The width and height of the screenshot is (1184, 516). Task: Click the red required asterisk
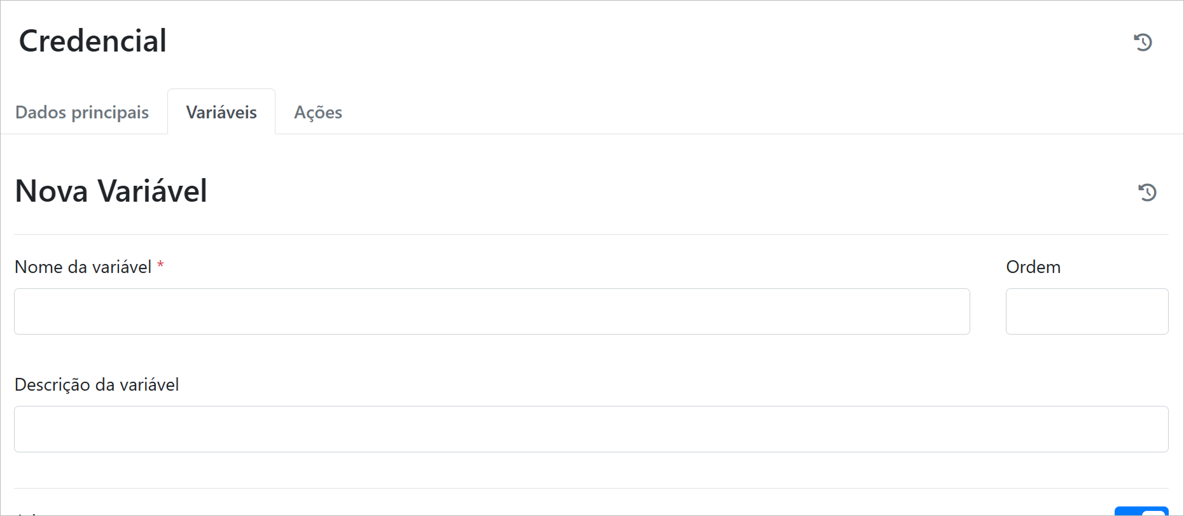point(160,265)
